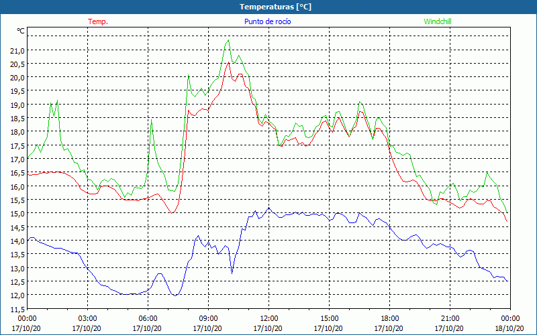
Task: Click the 16,0 value on the y-axis
Action: pos(17,187)
